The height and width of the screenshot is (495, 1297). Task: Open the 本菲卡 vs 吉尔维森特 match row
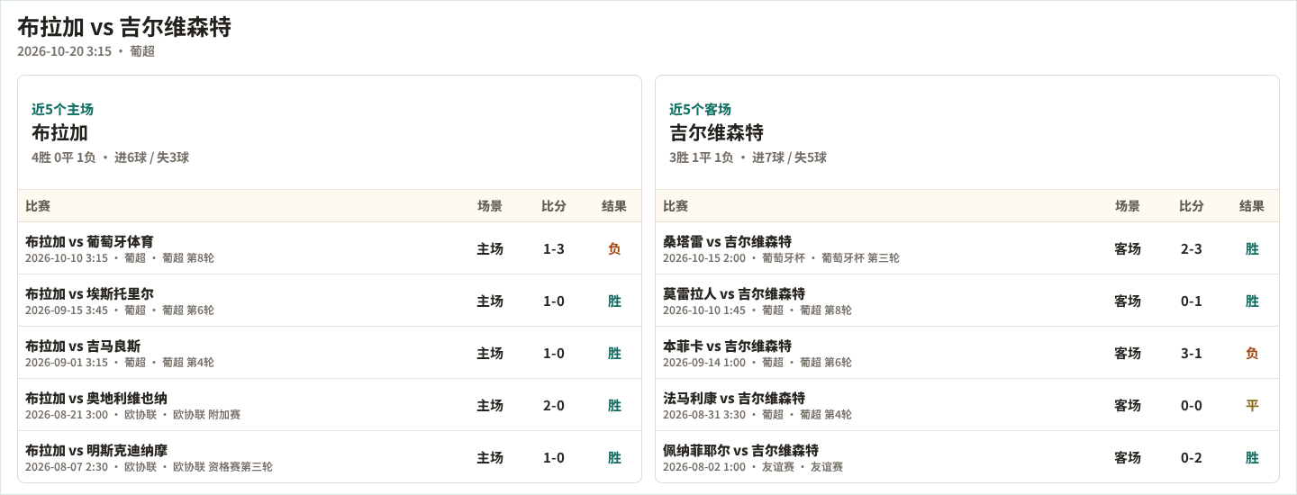967,353
